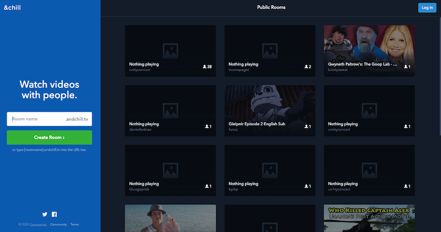Viewport: 441px width, 232px height.
Task: Open the Twitter icon link
Action: pos(45,214)
